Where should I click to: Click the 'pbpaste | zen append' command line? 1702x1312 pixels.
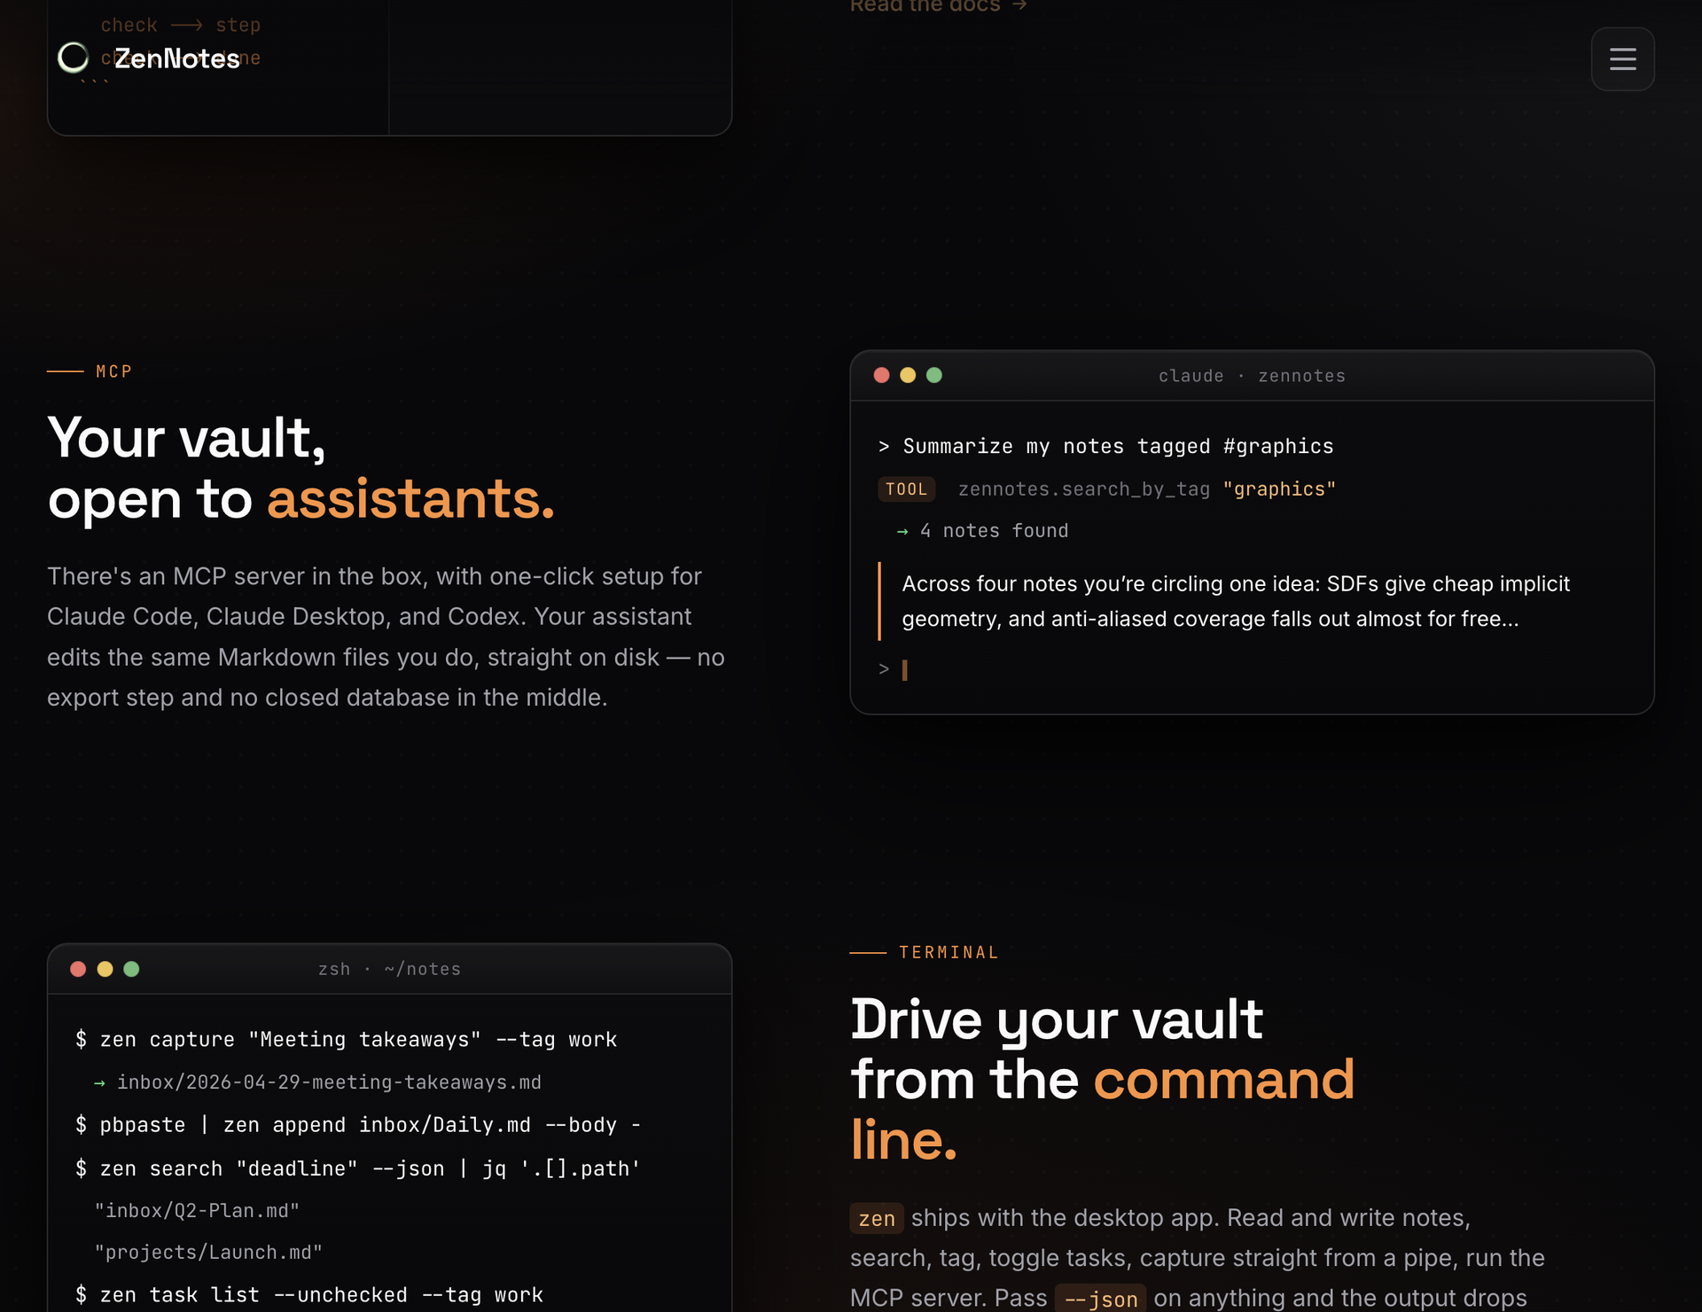coord(358,1125)
